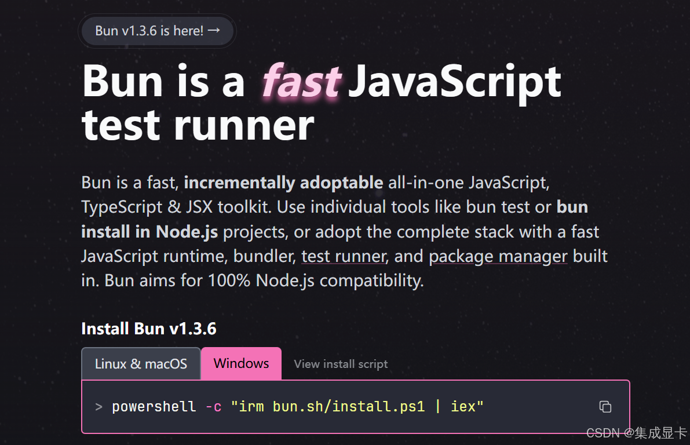This screenshot has height=445, width=690.
Task: Open the Bun v1.3.6 announcement banner
Action: click(x=157, y=31)
